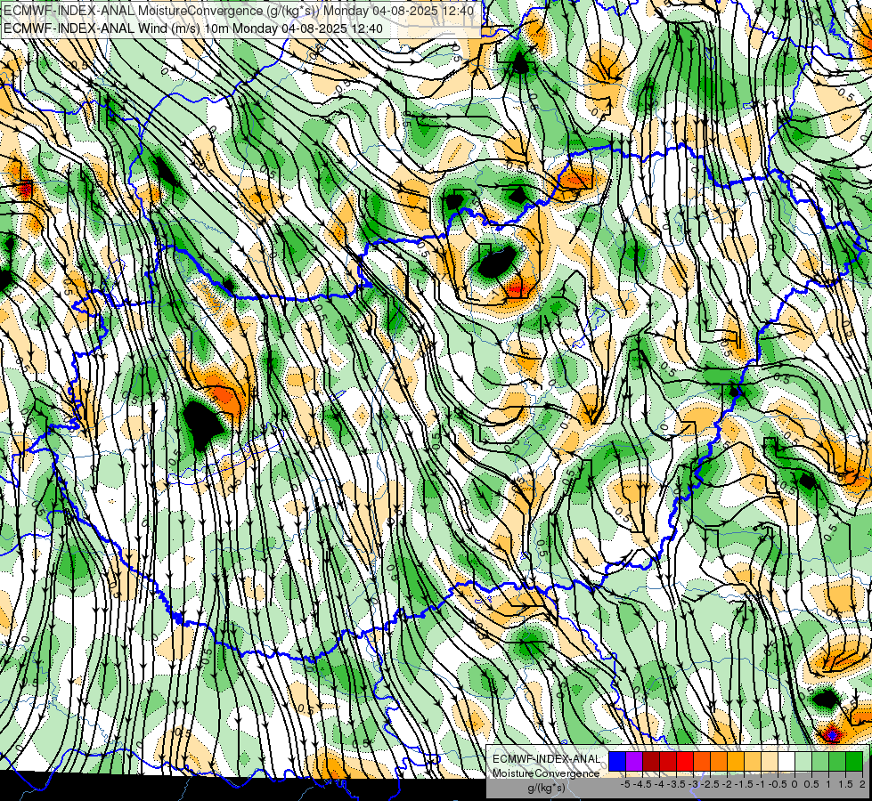
Task: Pick the amber swatch between -2 and -1.5
Action: coord(735,761)
